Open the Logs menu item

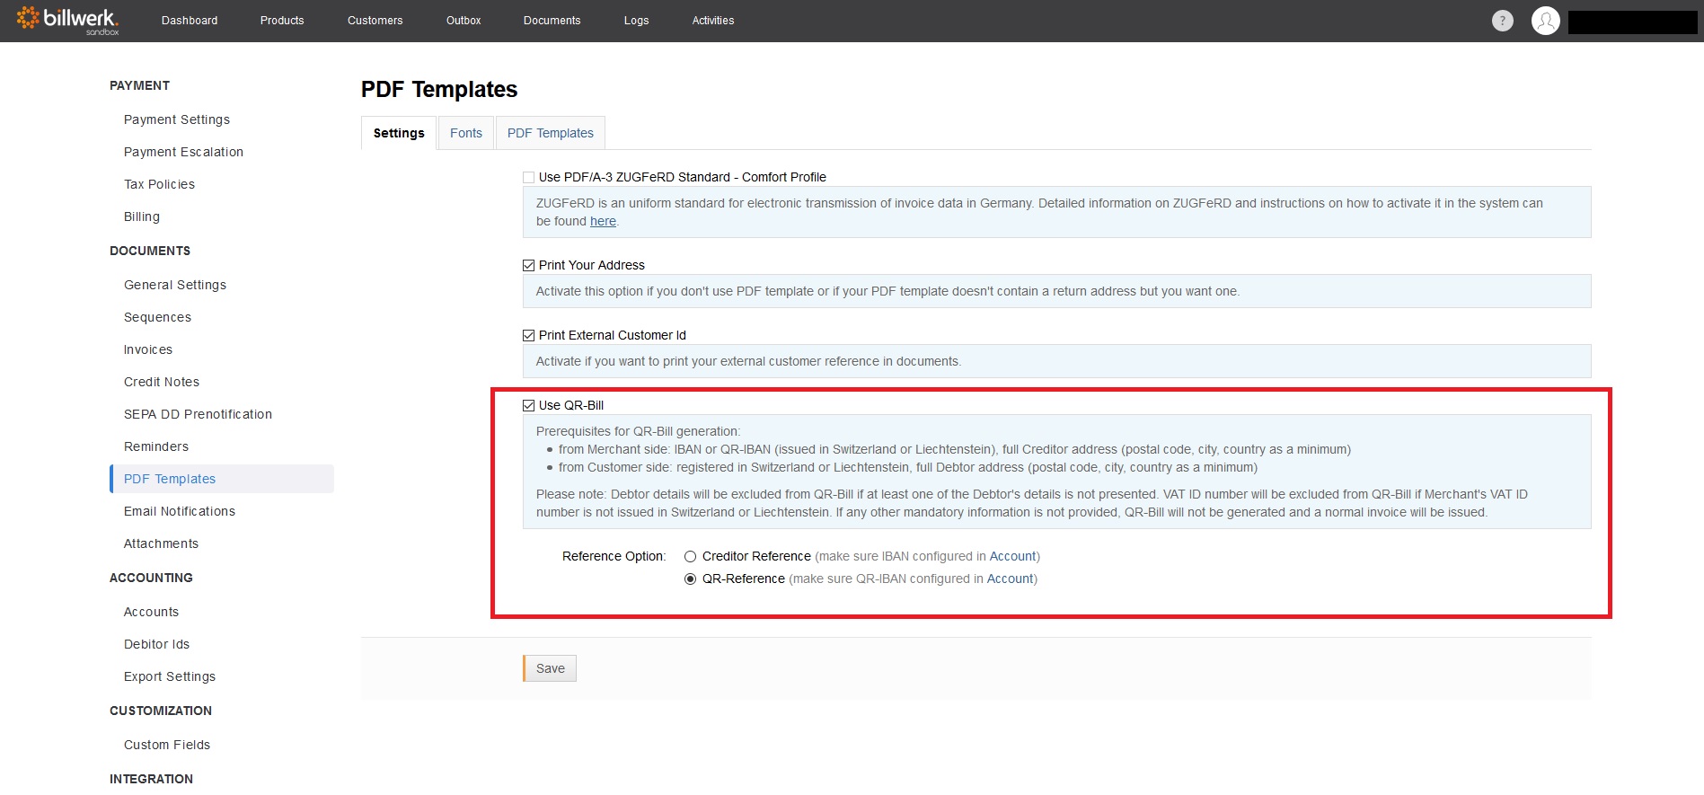(637, 21)
